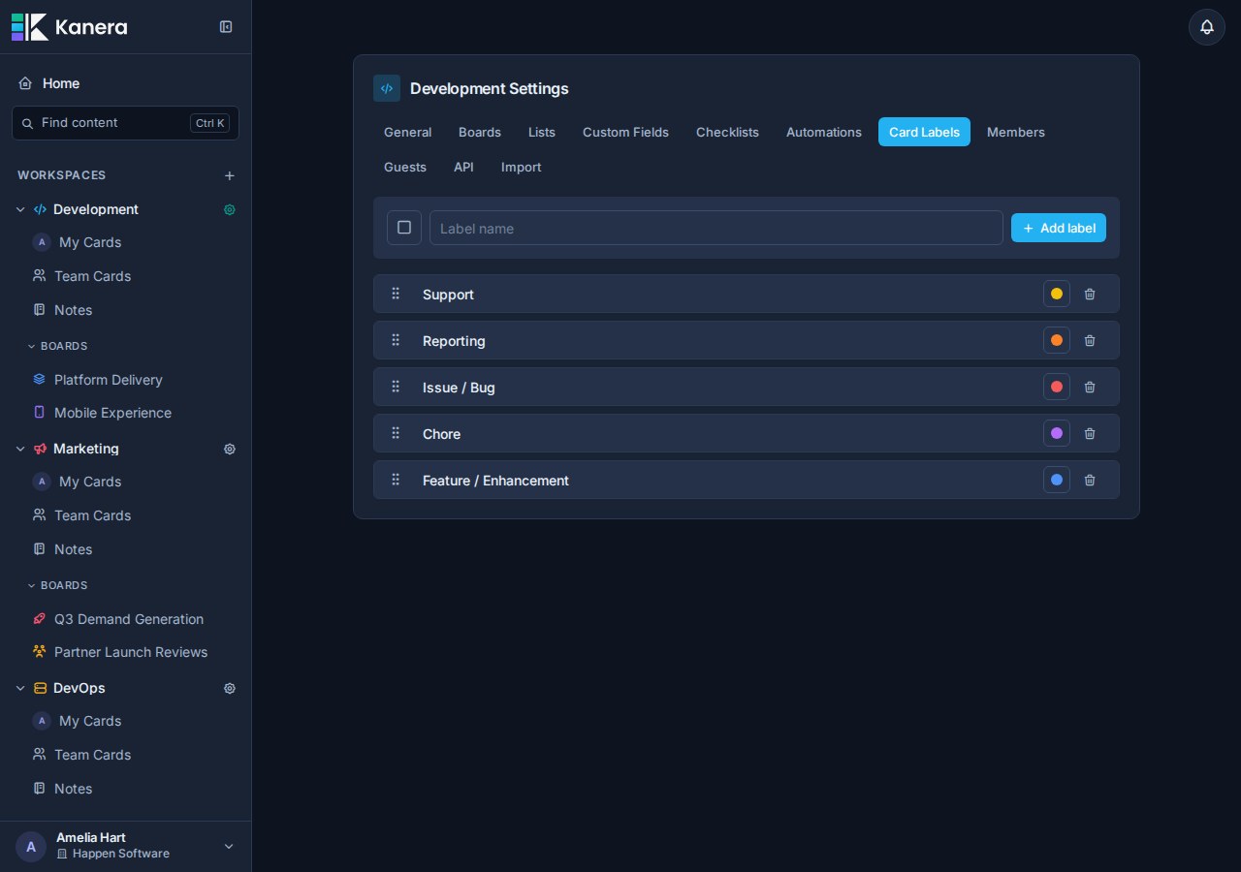The width and height of the screenshot is (1241, 872).
Task: Switch to the General tab
Action: click(x=407, y=132)
